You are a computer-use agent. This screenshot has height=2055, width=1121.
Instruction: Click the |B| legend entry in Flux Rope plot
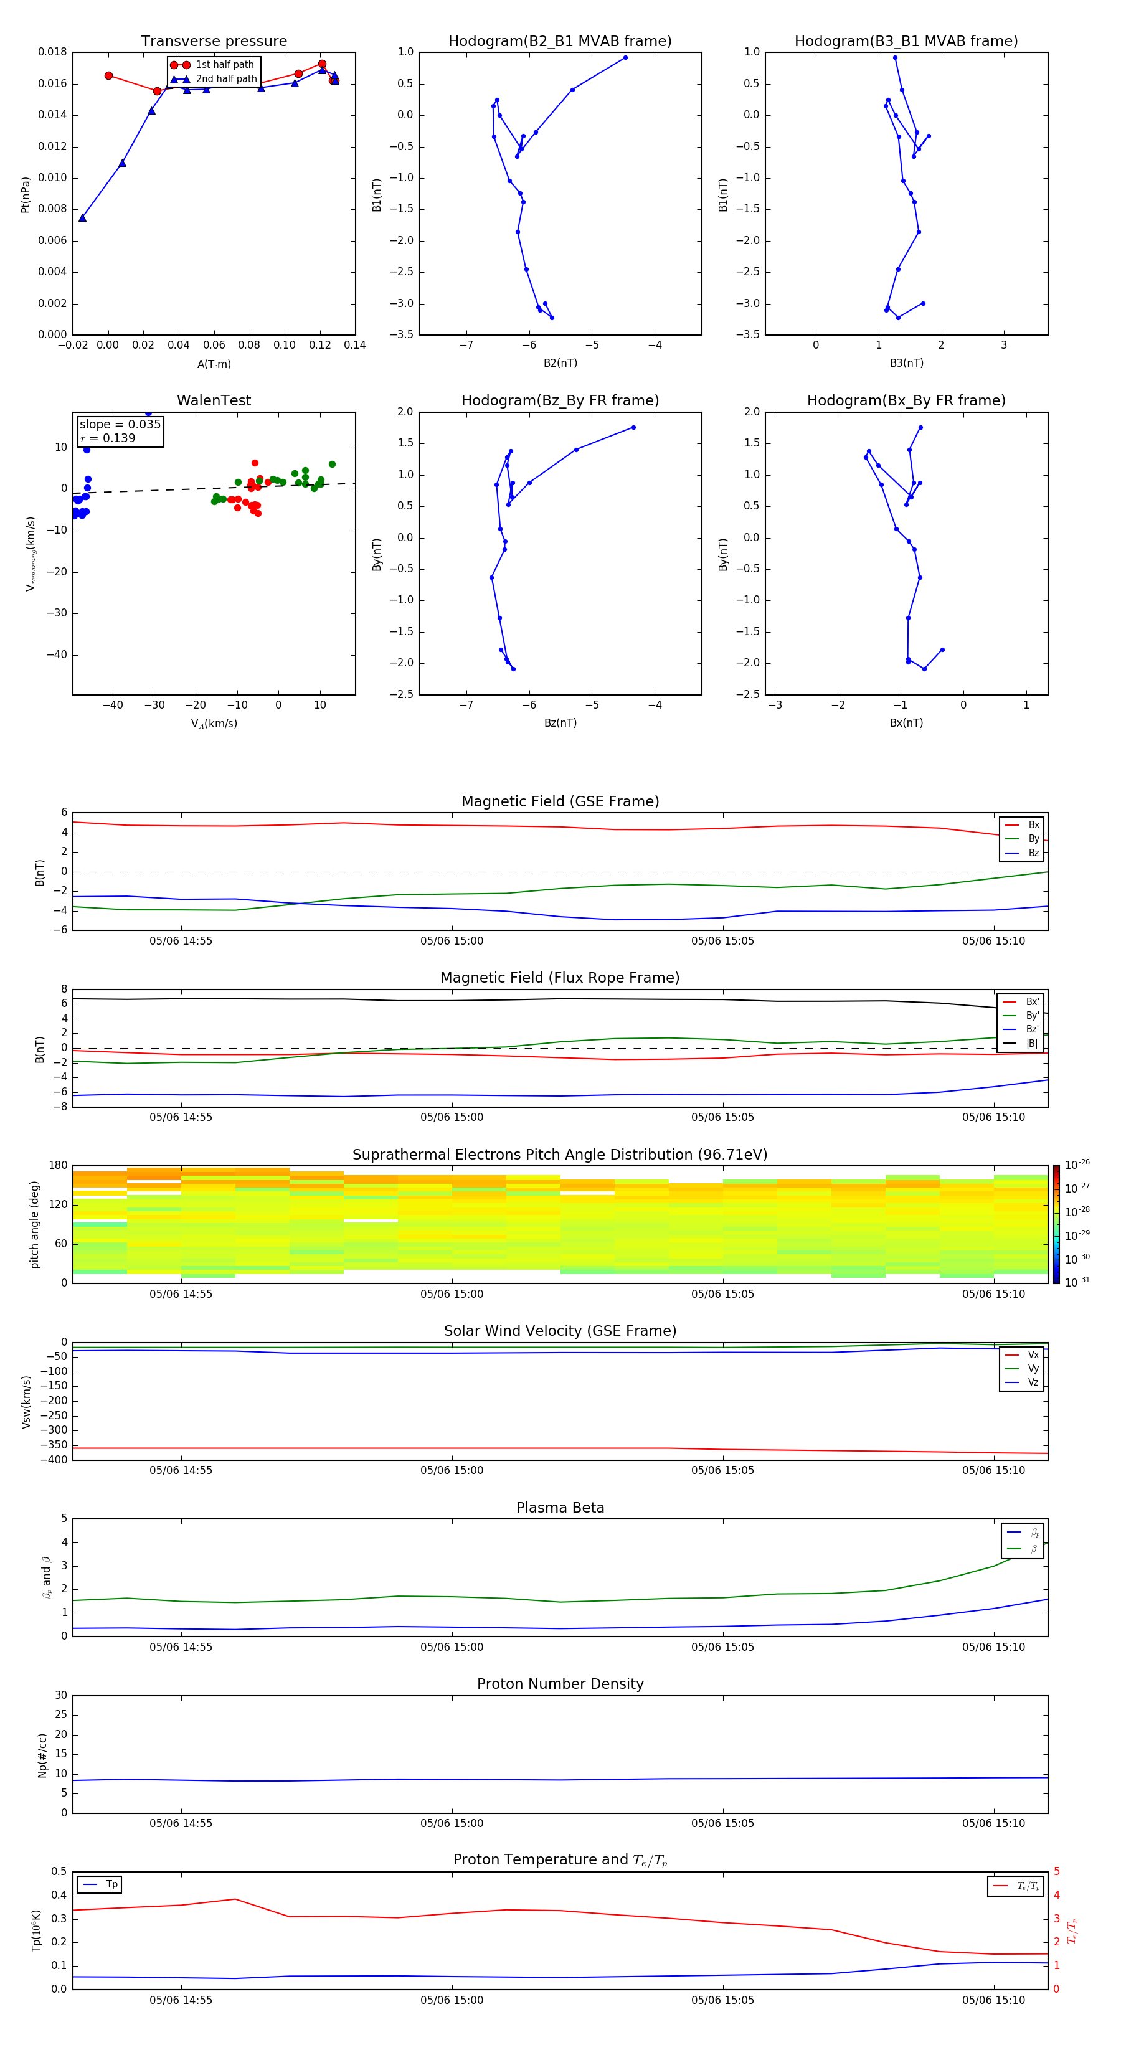pos(1021,1044)
